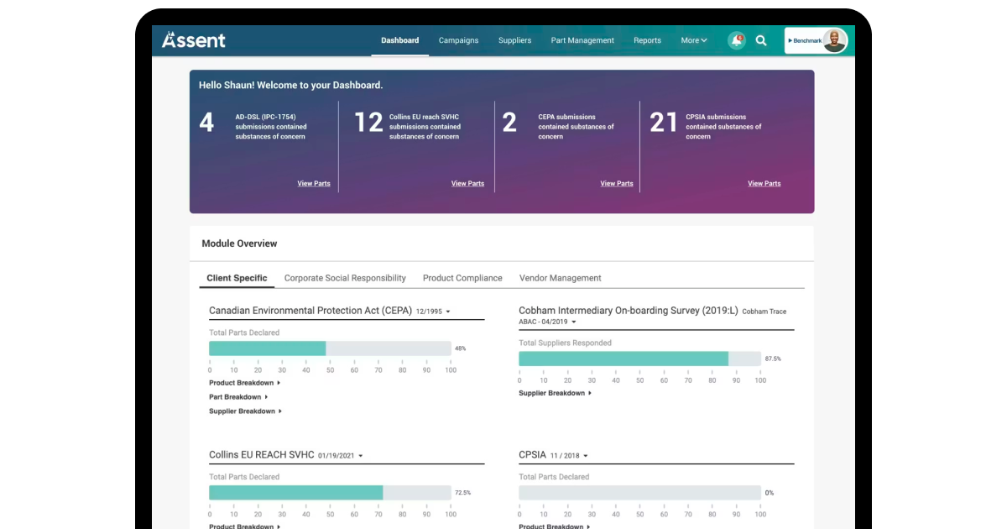Open the CPSIA 11 / 2018 dropdown
1007x529 pixels.
tap(569, 456)
